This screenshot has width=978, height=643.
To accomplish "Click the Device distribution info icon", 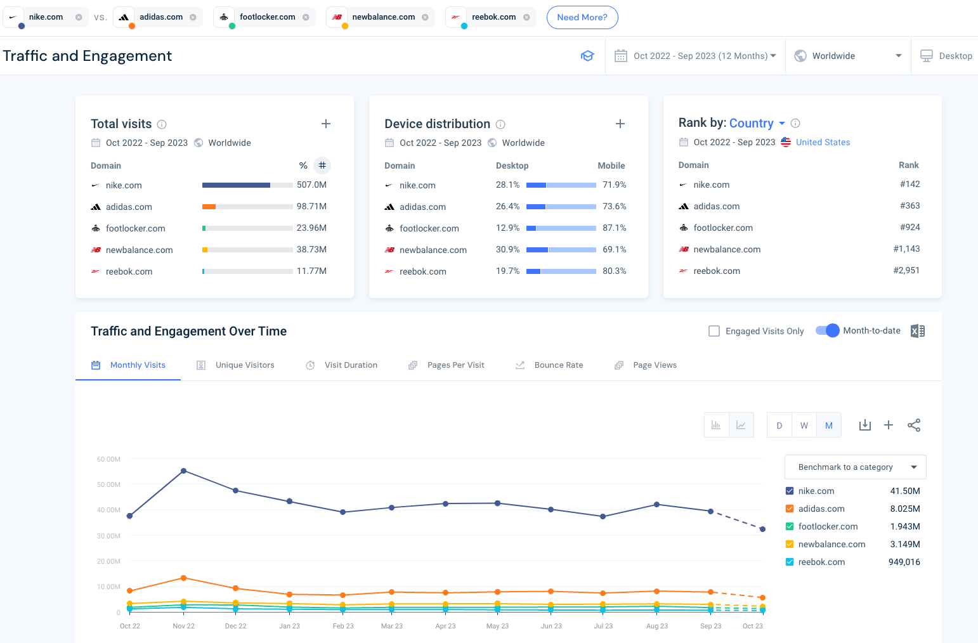I will 500,124.
